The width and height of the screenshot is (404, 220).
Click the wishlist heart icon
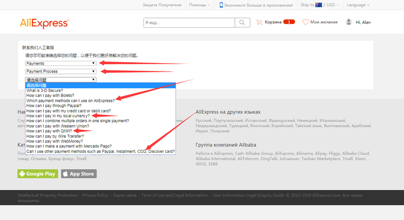pyautogui.click(x=306, y=22)
